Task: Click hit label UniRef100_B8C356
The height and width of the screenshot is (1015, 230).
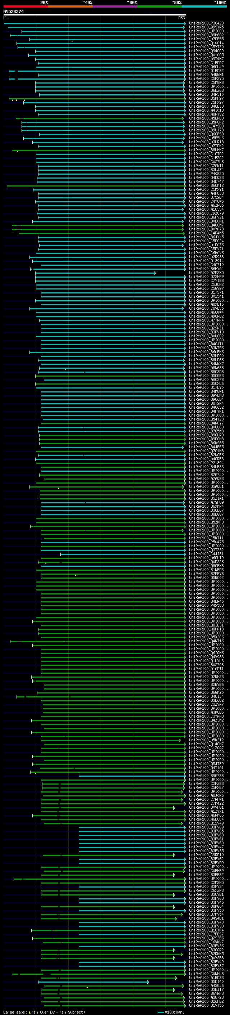Action: coord(206,372)
